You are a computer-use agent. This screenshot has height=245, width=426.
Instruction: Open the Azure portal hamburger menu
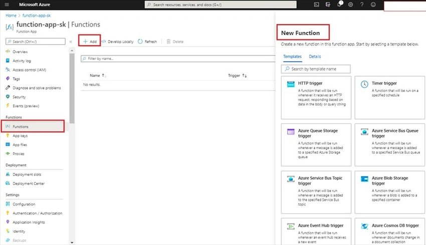(7, 4)
